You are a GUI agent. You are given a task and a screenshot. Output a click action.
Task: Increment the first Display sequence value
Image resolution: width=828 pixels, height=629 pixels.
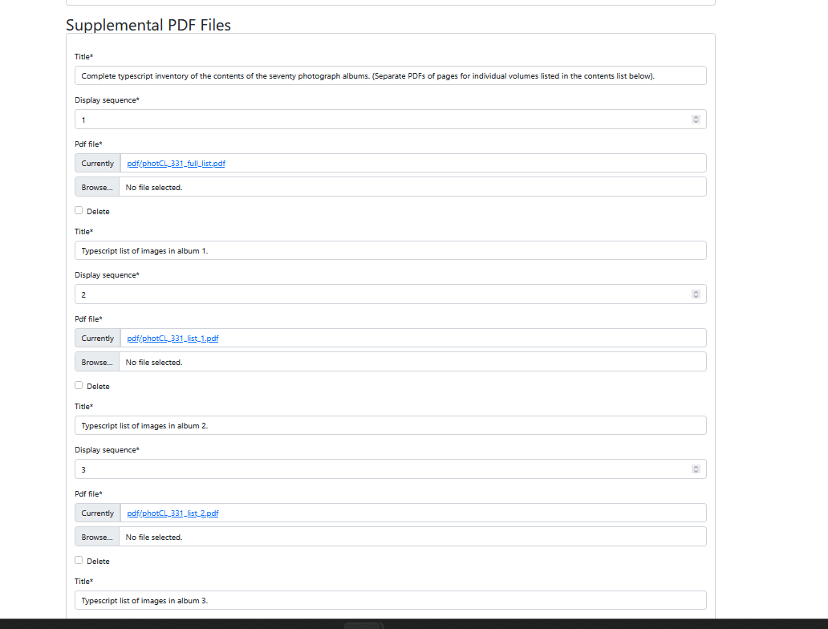pos(696,116)
